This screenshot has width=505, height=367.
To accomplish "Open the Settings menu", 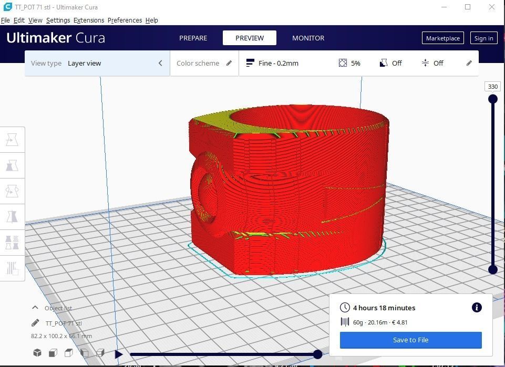I will click(58, 20).
